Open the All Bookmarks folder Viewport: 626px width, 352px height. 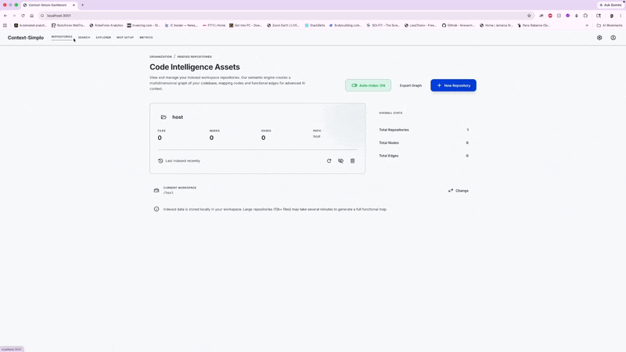[610, 25]
